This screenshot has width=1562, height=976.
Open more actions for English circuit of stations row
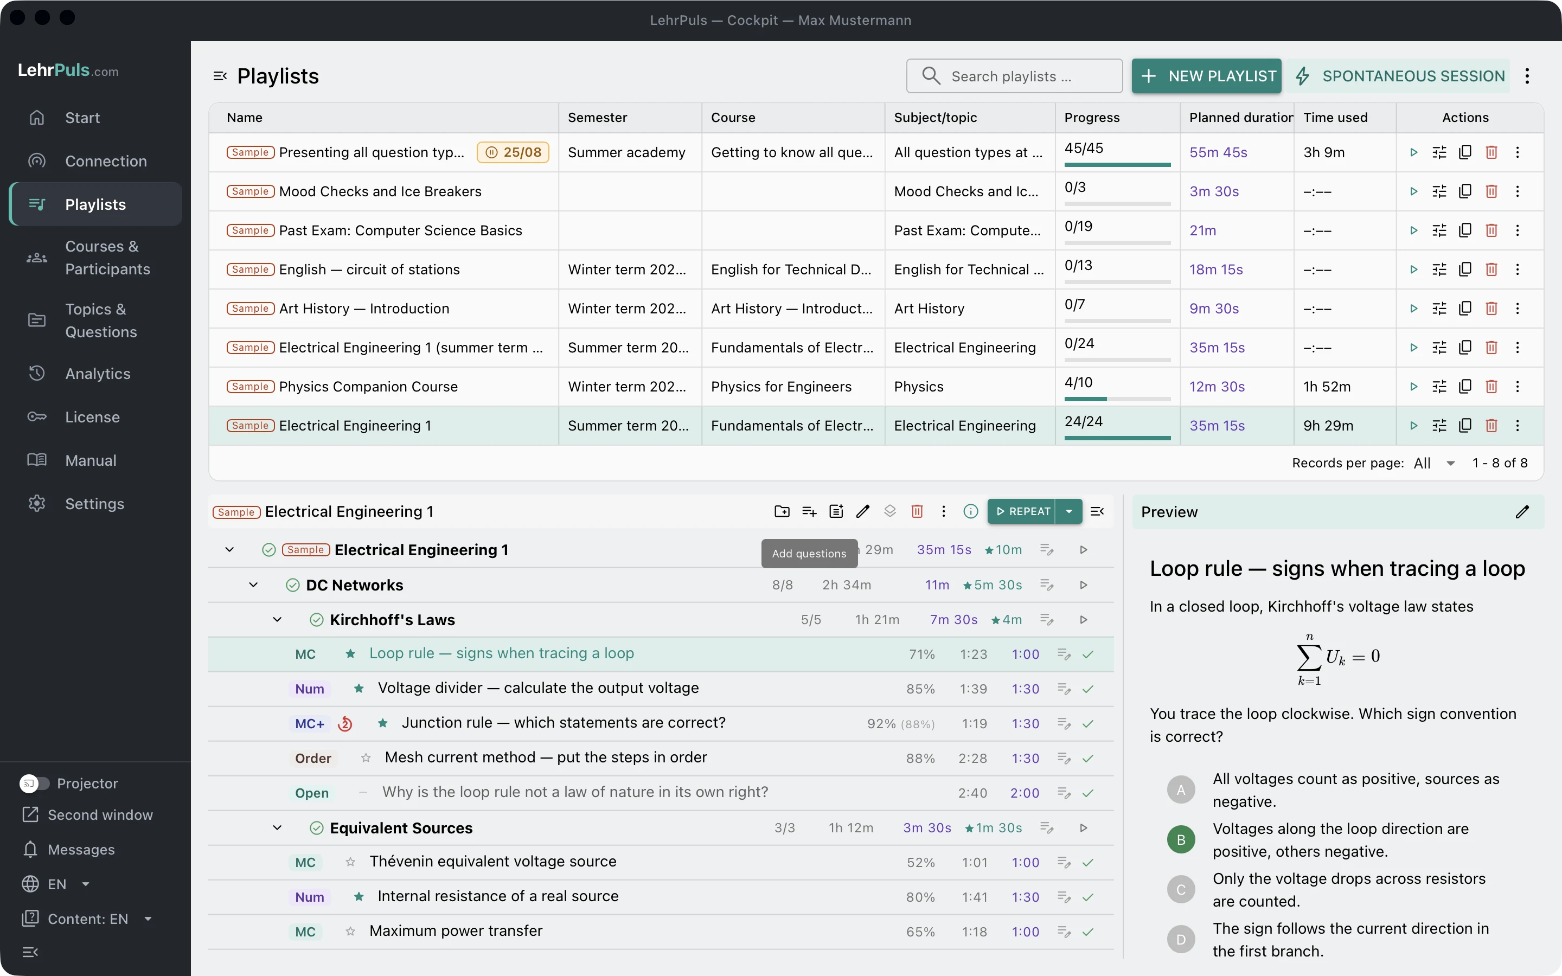[x=1518, y=269]
